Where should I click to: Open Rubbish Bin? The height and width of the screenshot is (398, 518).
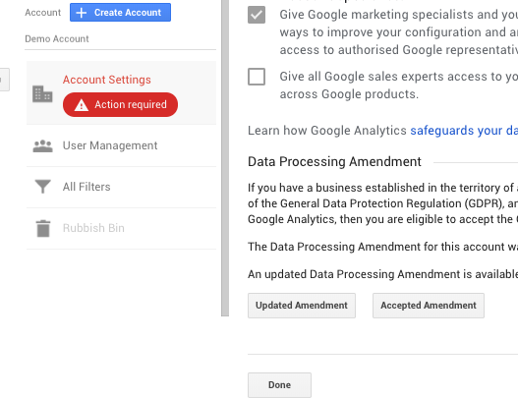pyautogui.click(x=121, y=228)
